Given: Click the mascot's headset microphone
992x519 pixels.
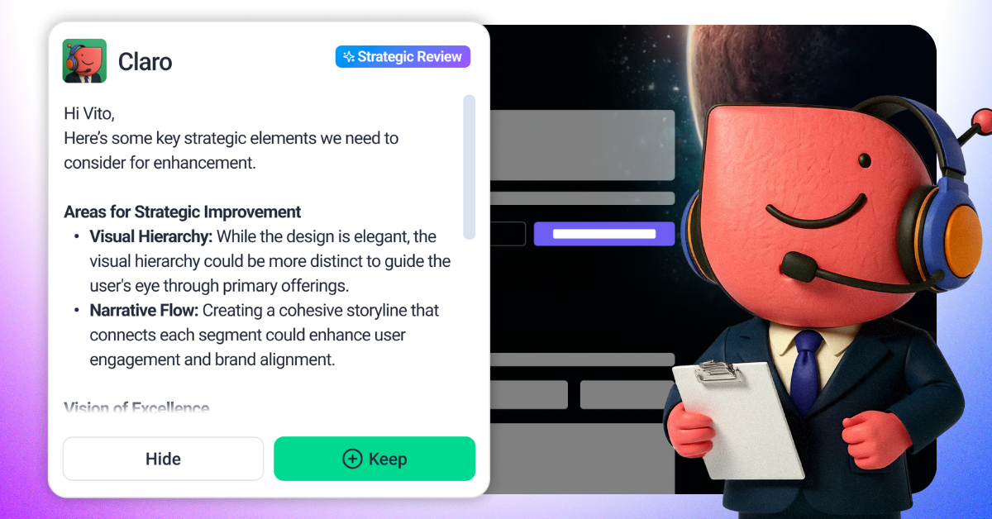Looking at the screenshot, I should (800, 266).
